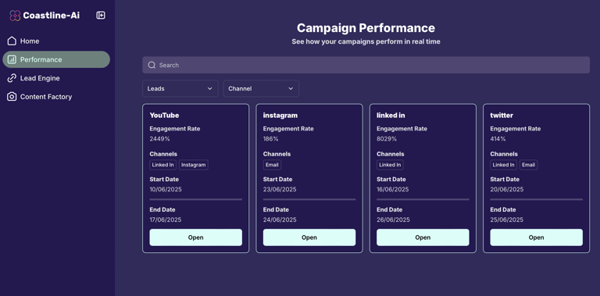Image resolution: width=600 pixels, height=296 pixels.
Task: Click engagement rate value 2449%
Action: coord(159,139)
